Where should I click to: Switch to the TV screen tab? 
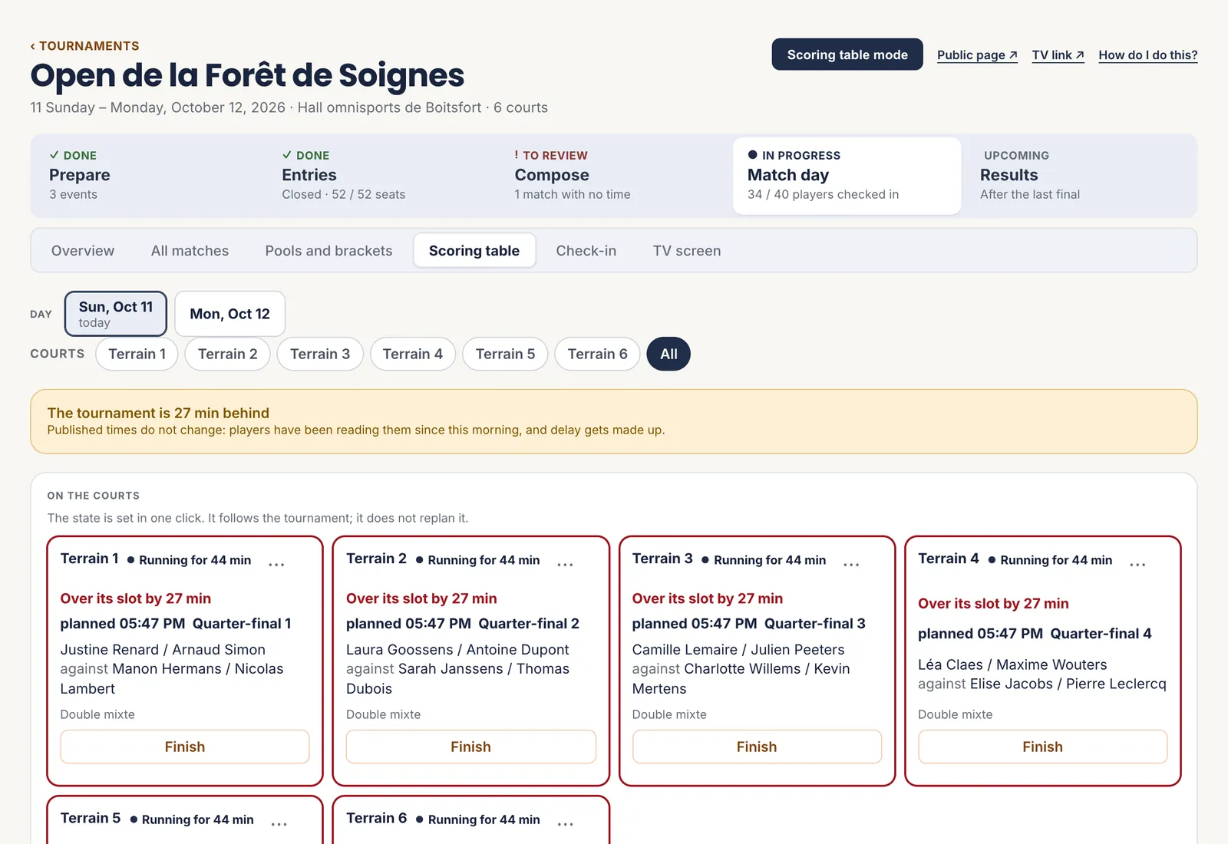687,251
